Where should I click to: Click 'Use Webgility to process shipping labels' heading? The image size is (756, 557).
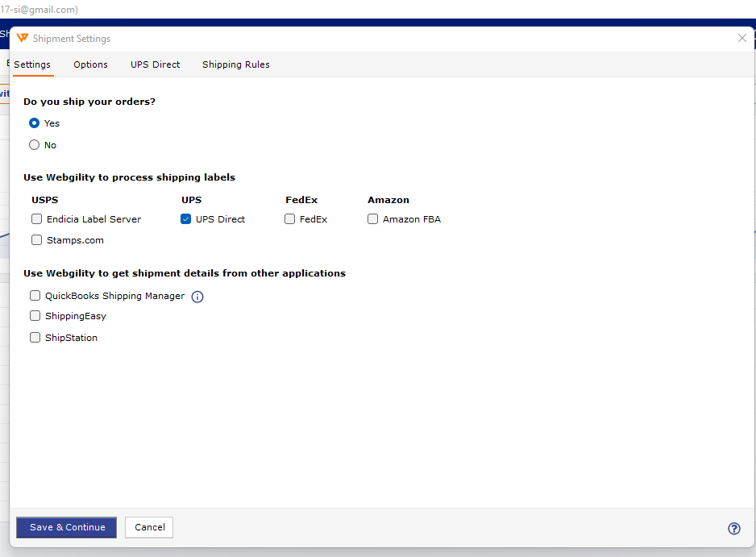[130, 177]
